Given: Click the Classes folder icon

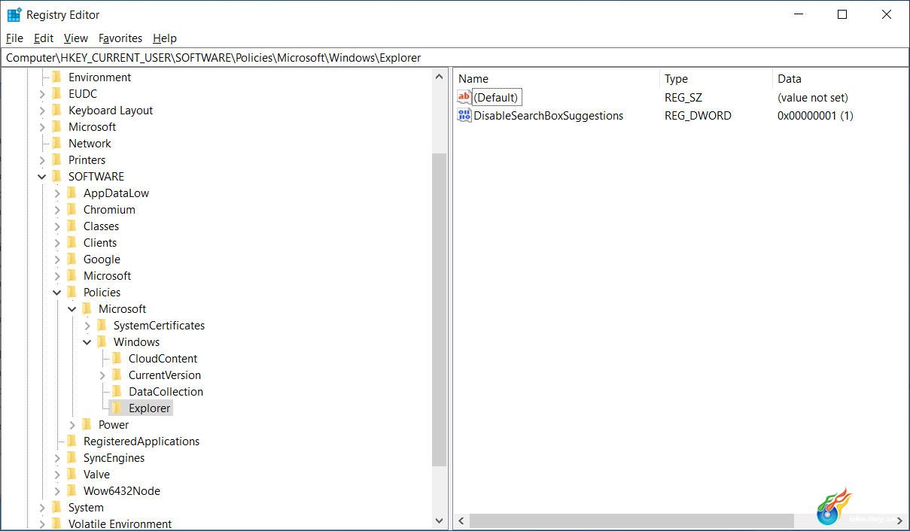Looking at the screenshot, I should click(x=72, y=226).
